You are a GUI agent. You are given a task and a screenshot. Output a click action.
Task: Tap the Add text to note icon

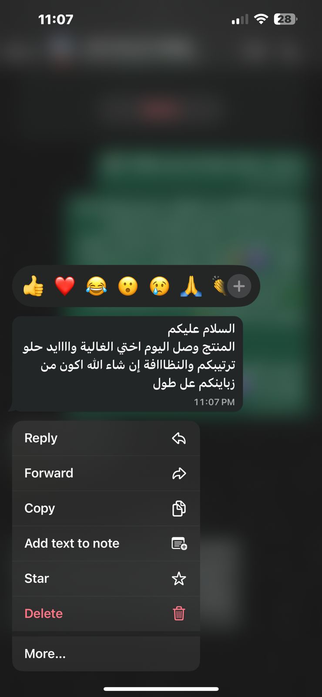coord(179,543)
